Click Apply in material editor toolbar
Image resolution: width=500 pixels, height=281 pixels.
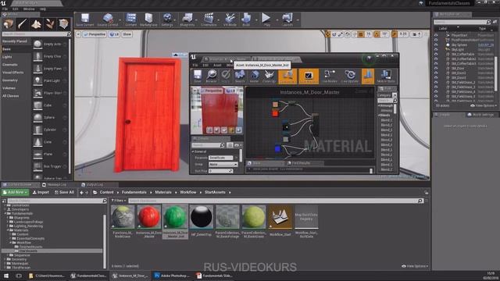[x=226, y=76]
